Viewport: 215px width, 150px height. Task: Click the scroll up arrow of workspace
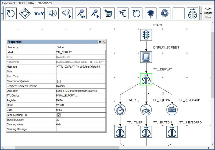click(x=212, y=23)
